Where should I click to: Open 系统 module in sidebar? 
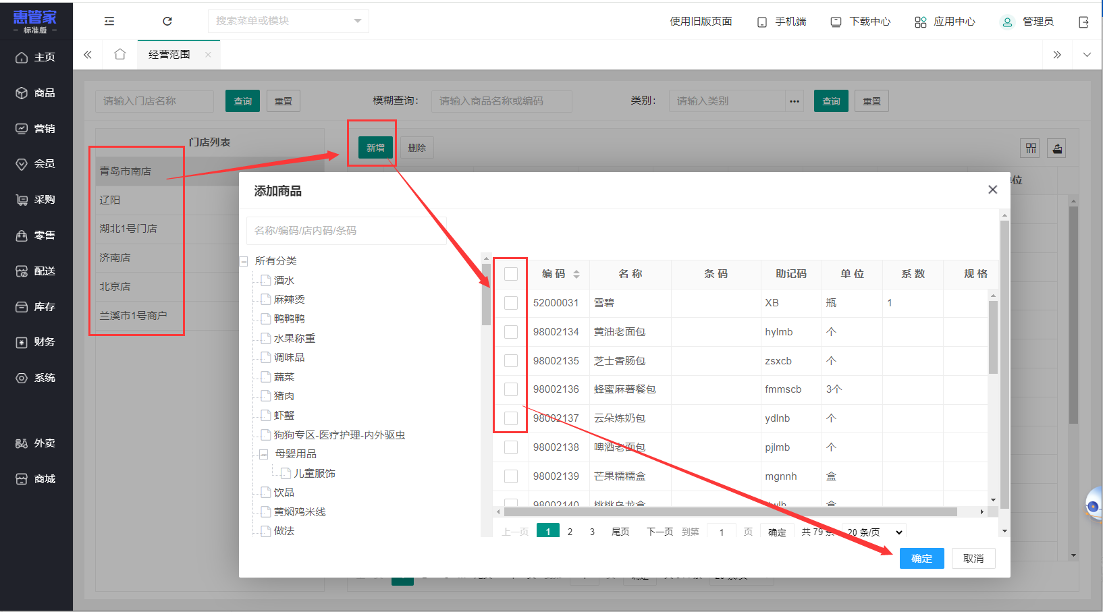point(36,378)
